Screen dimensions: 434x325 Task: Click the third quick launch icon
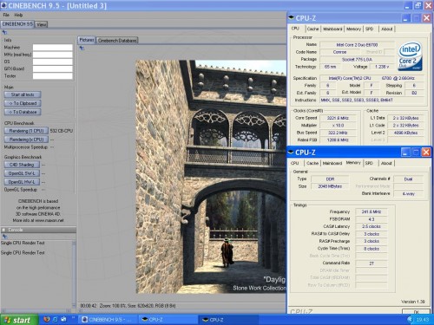tap(63, 319)
